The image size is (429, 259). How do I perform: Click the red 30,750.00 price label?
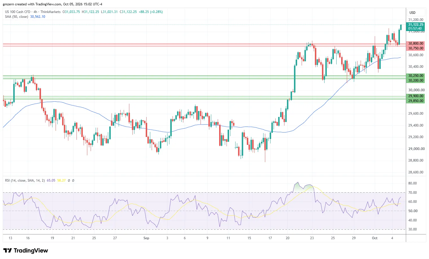tap(416, 48)
